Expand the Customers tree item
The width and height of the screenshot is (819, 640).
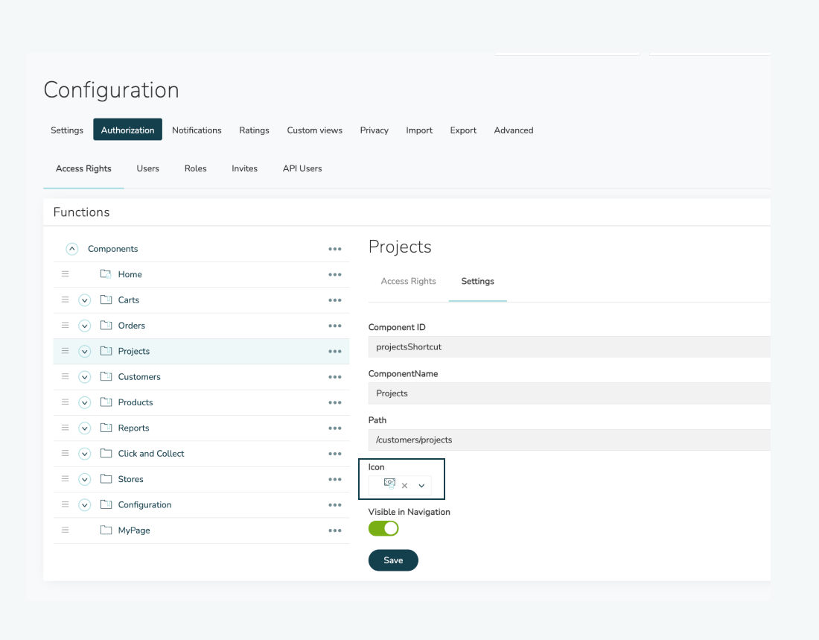85,377
